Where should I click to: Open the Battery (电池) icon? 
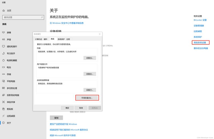tap(3, 67)
